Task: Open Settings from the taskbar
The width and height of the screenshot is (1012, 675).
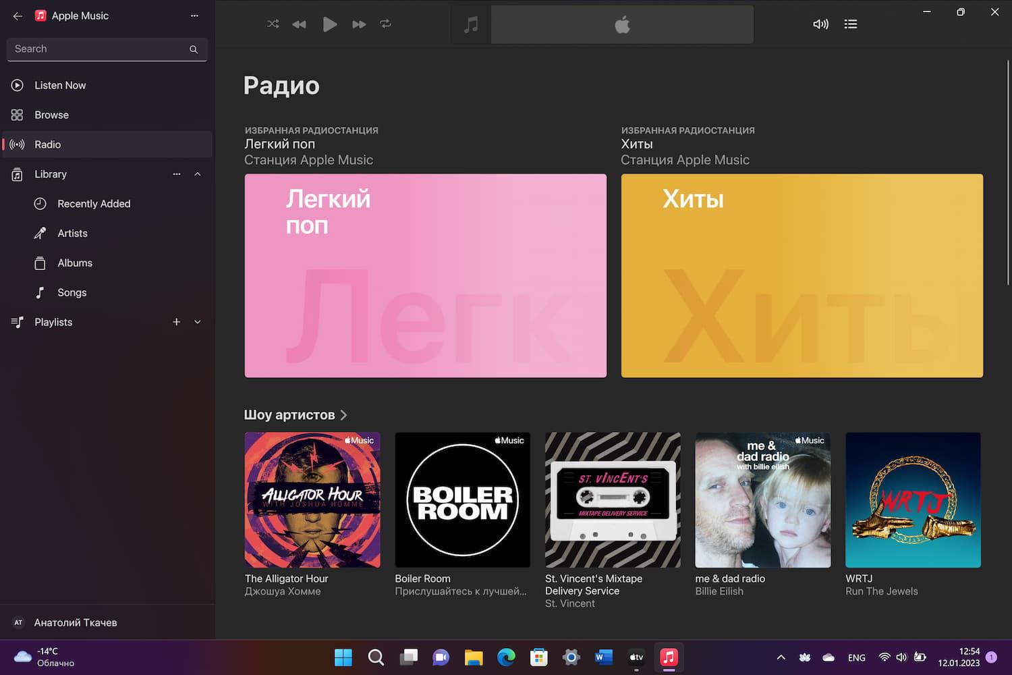Action: click(x=571, y=657)
